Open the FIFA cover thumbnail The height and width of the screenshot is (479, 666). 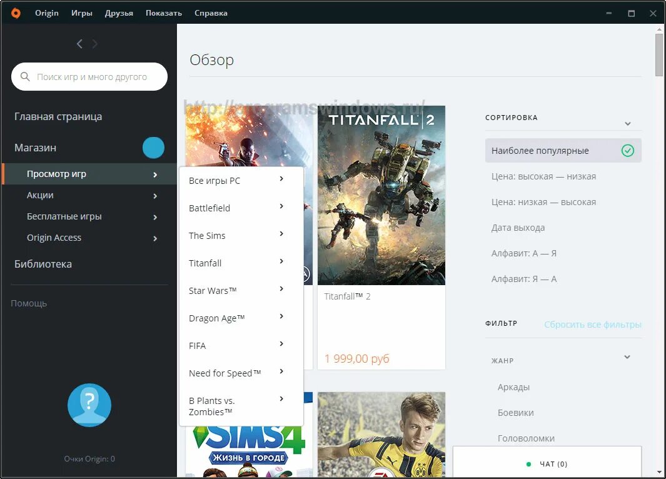[x=381, y=435]
